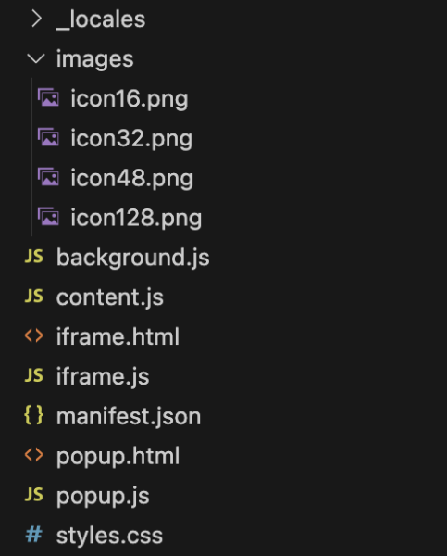Click the JS icon next to background.js
Image resolution: width=447 pixels, height=556 pixels.
point(34,256)
